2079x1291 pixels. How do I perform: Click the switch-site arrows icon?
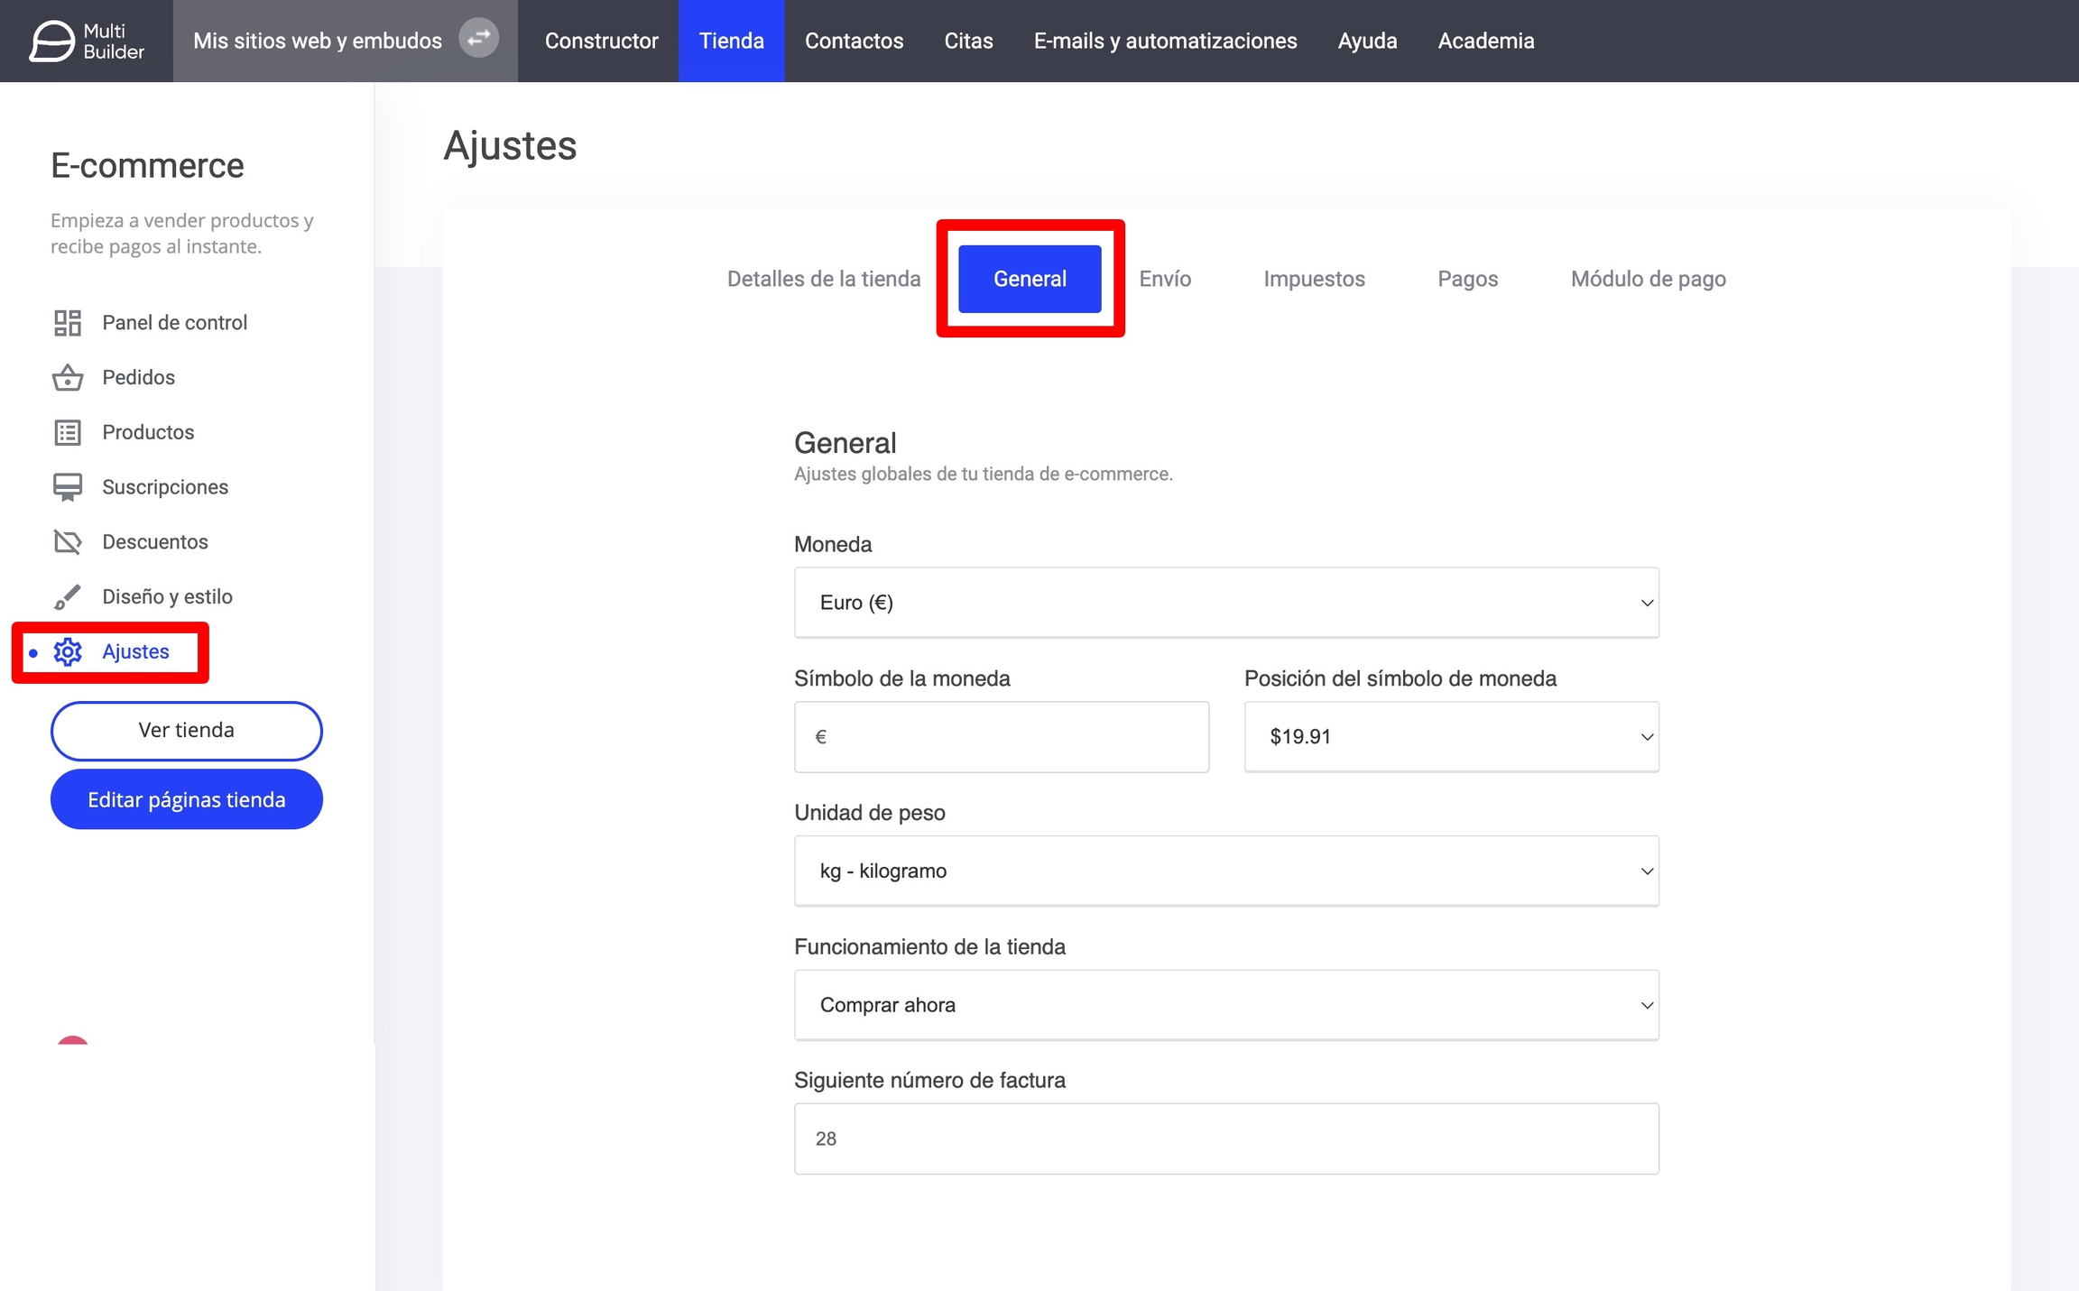pyautogui.click(x=478, y=39)
